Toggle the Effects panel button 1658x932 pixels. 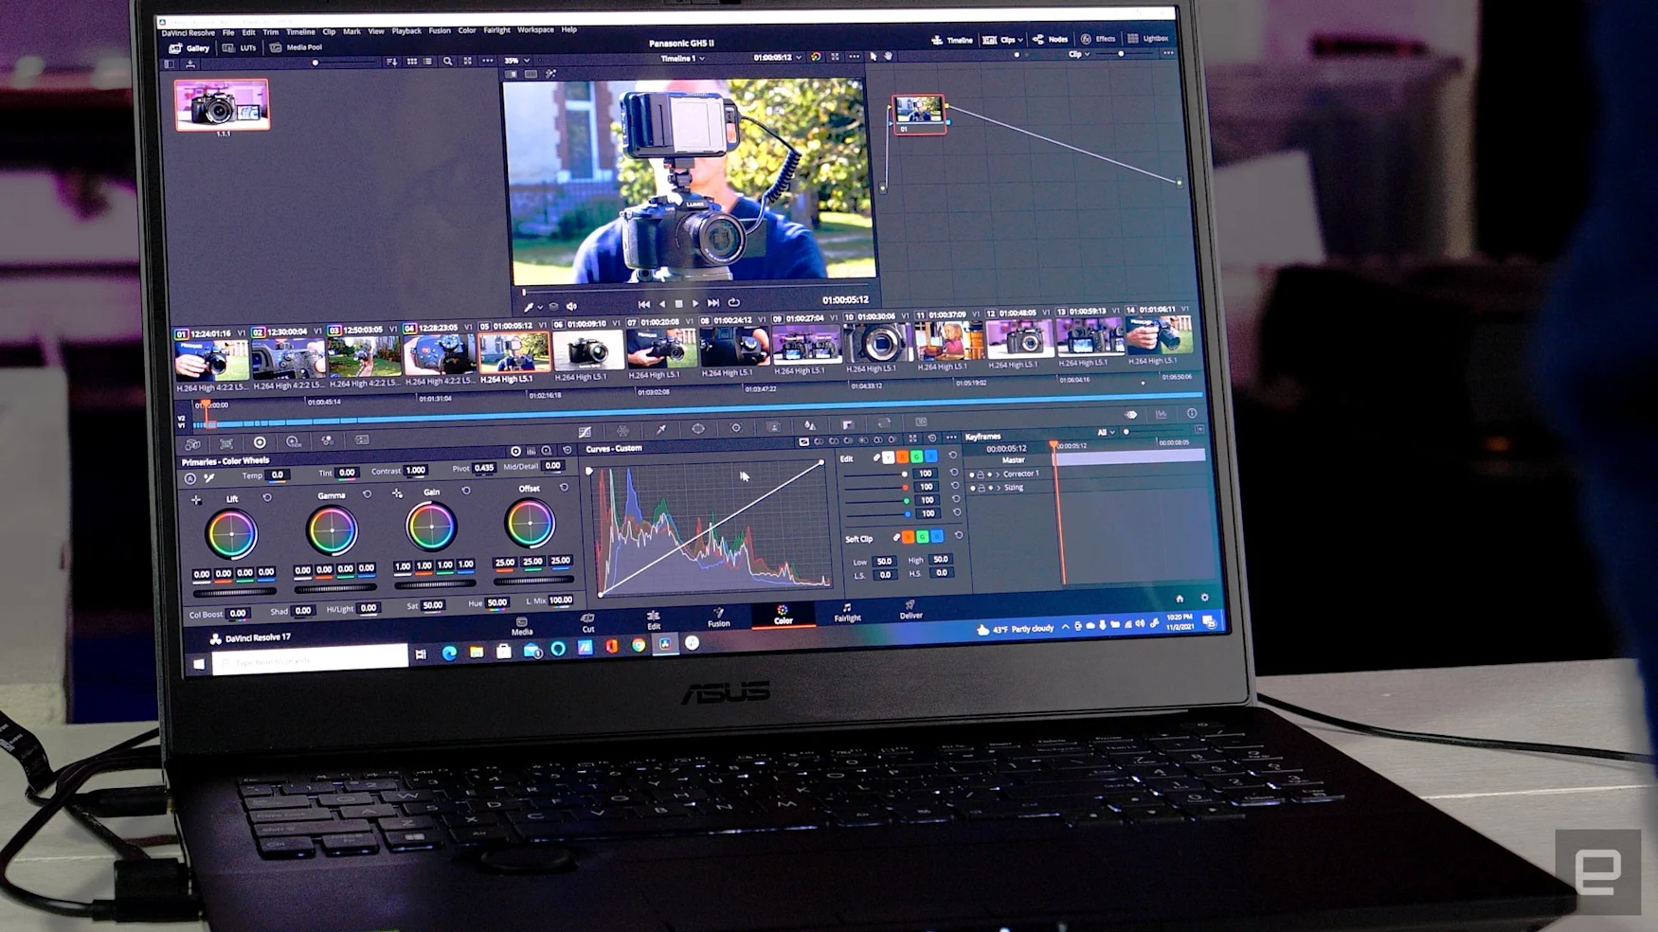click(1098, 39)
